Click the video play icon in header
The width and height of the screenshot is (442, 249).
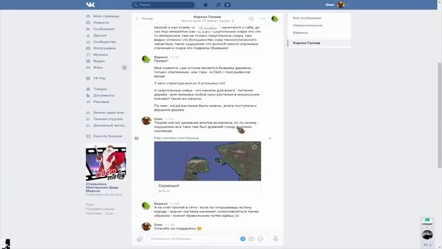tap(227, 5)
